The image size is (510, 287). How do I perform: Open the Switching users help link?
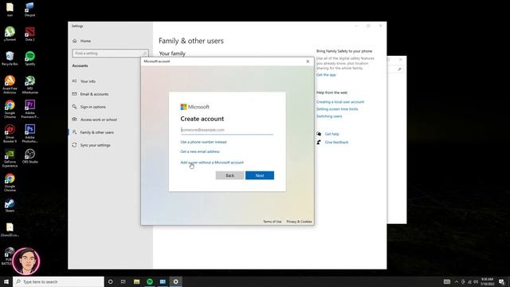tap(329, 116)
